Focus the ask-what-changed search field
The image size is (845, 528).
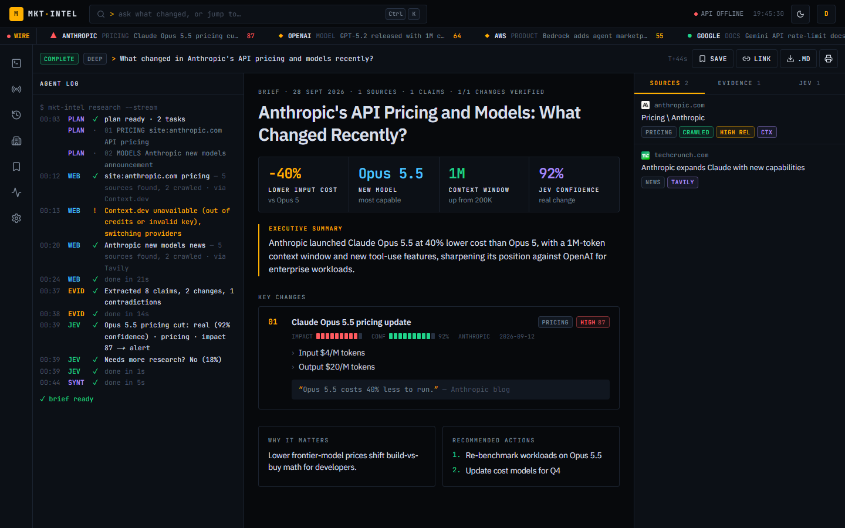(x=258, y=14)
